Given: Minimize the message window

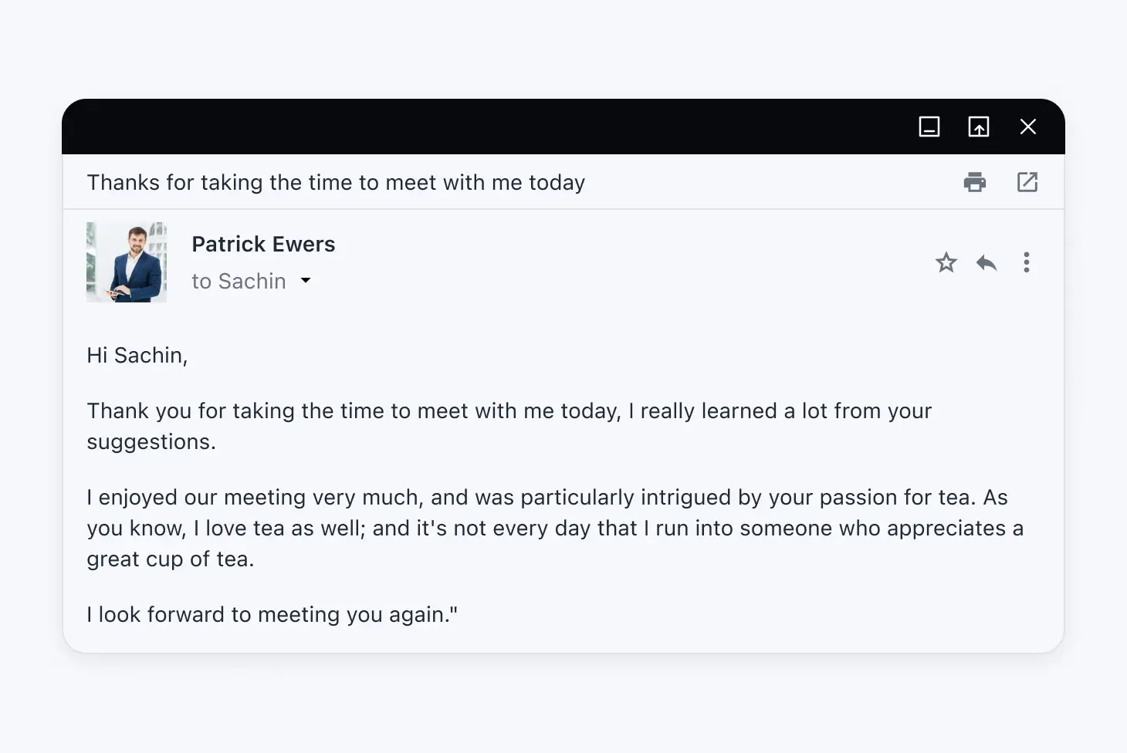Looking at the screenshot, I should 929,127.
